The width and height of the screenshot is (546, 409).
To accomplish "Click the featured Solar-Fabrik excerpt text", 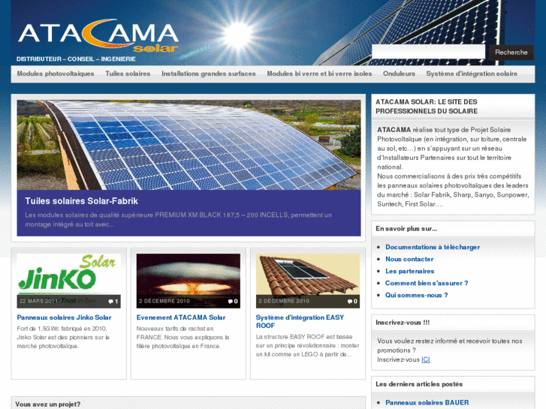I will 178,220.
